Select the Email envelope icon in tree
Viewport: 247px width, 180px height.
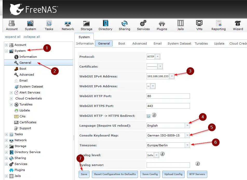(x=16, y=81)
